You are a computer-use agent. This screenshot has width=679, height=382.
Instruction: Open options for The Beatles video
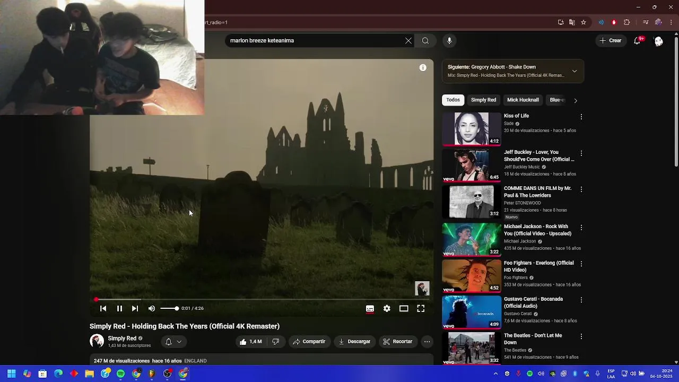click(x=581, y=336)
